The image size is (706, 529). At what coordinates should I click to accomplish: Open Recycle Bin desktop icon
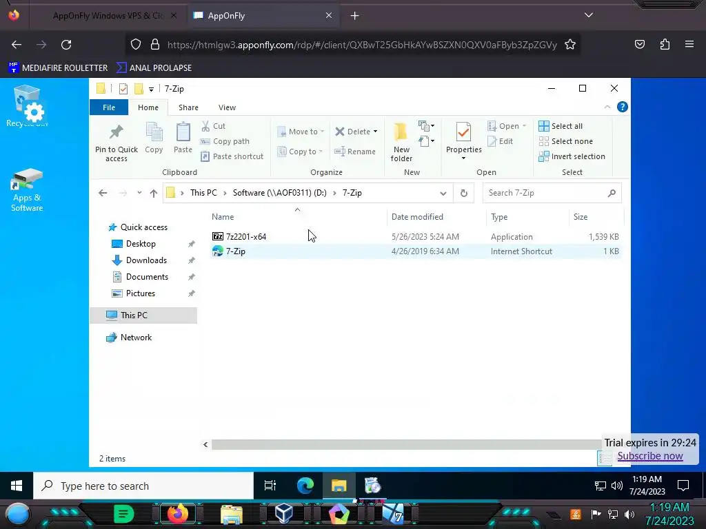pyautogui.click(x=27, y=107)
